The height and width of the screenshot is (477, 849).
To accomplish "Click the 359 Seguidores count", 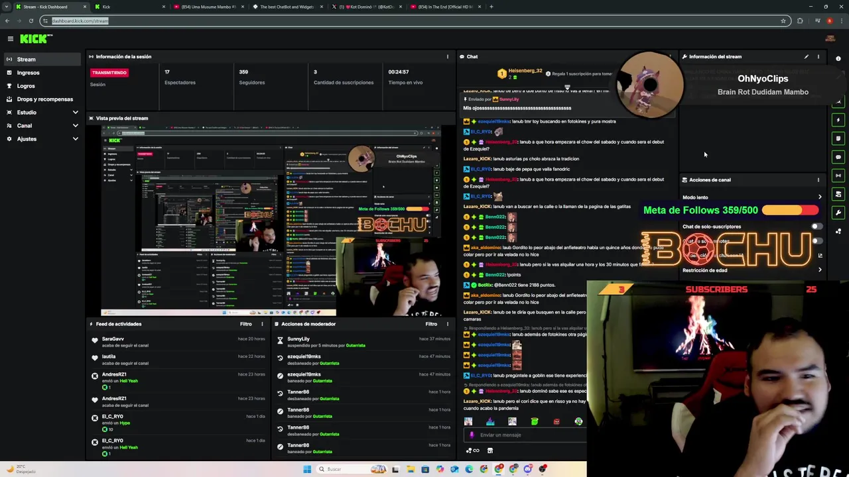I will point(243,72).
